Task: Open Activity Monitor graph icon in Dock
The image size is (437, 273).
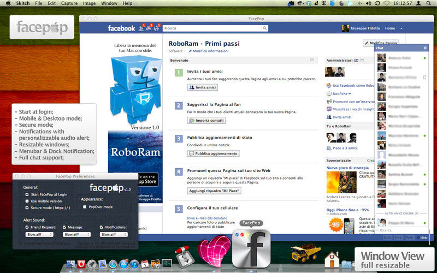Action: [x=167, y=264]
